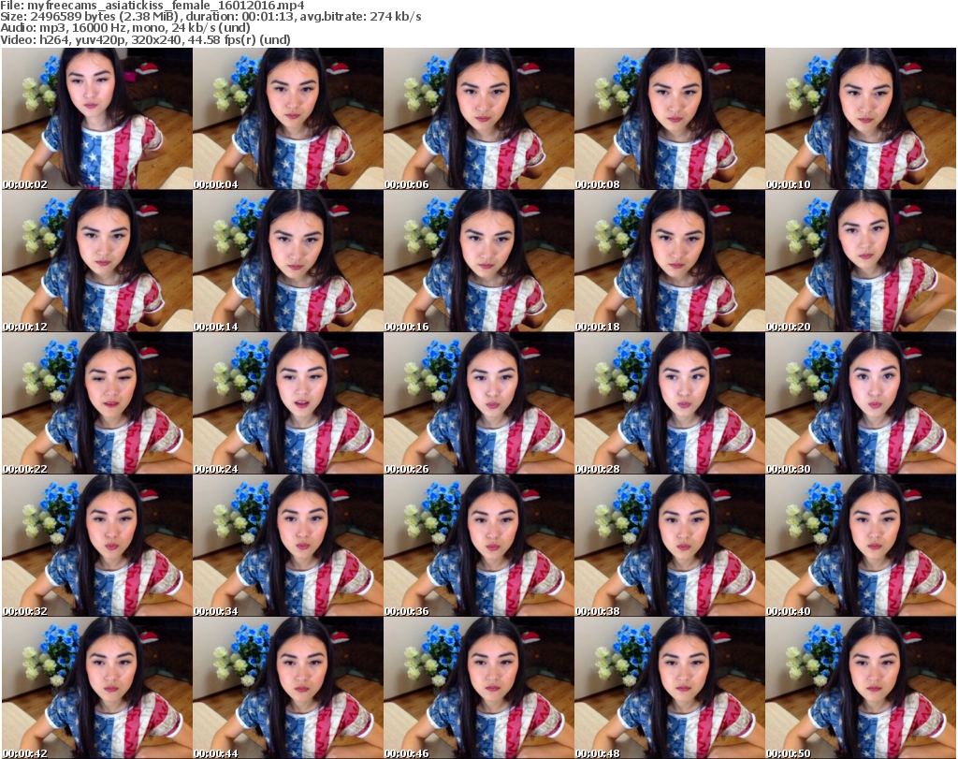This screenshot has width=958, height=759.
Task: Click the frame stamped 00:00:26
Action: pos(479,403)
